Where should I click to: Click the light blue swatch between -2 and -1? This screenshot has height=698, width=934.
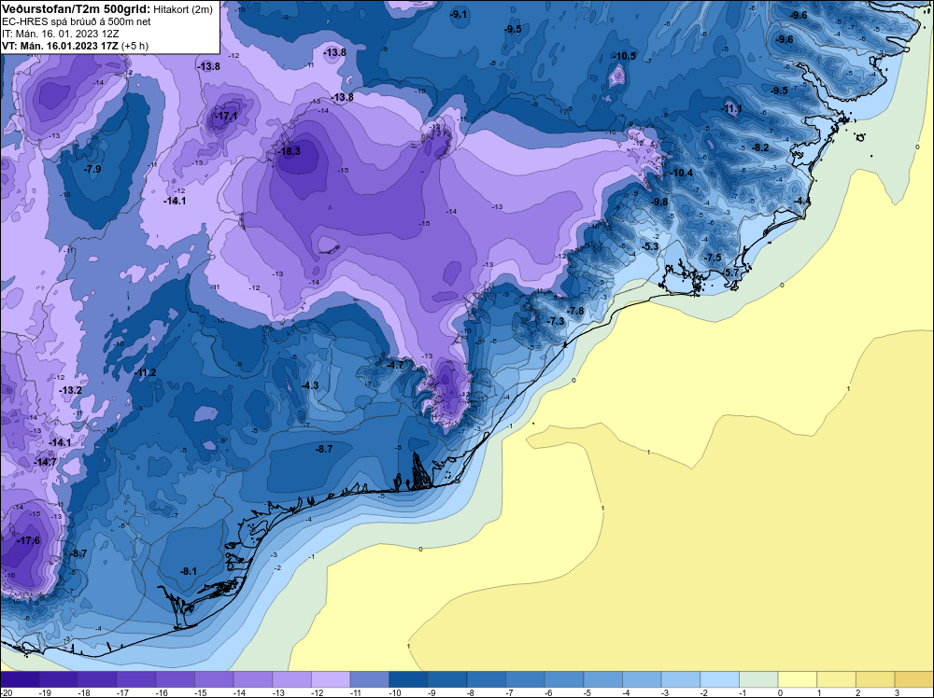719,679
